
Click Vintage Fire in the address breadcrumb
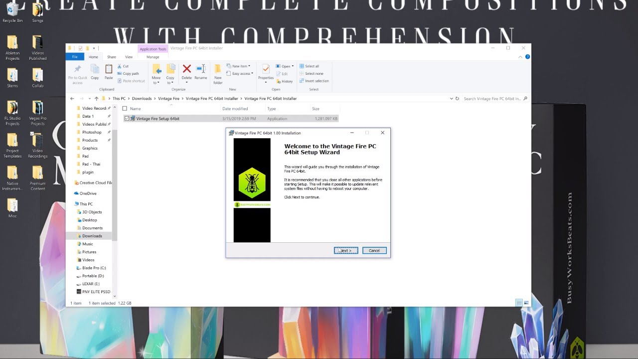point(168,99)
